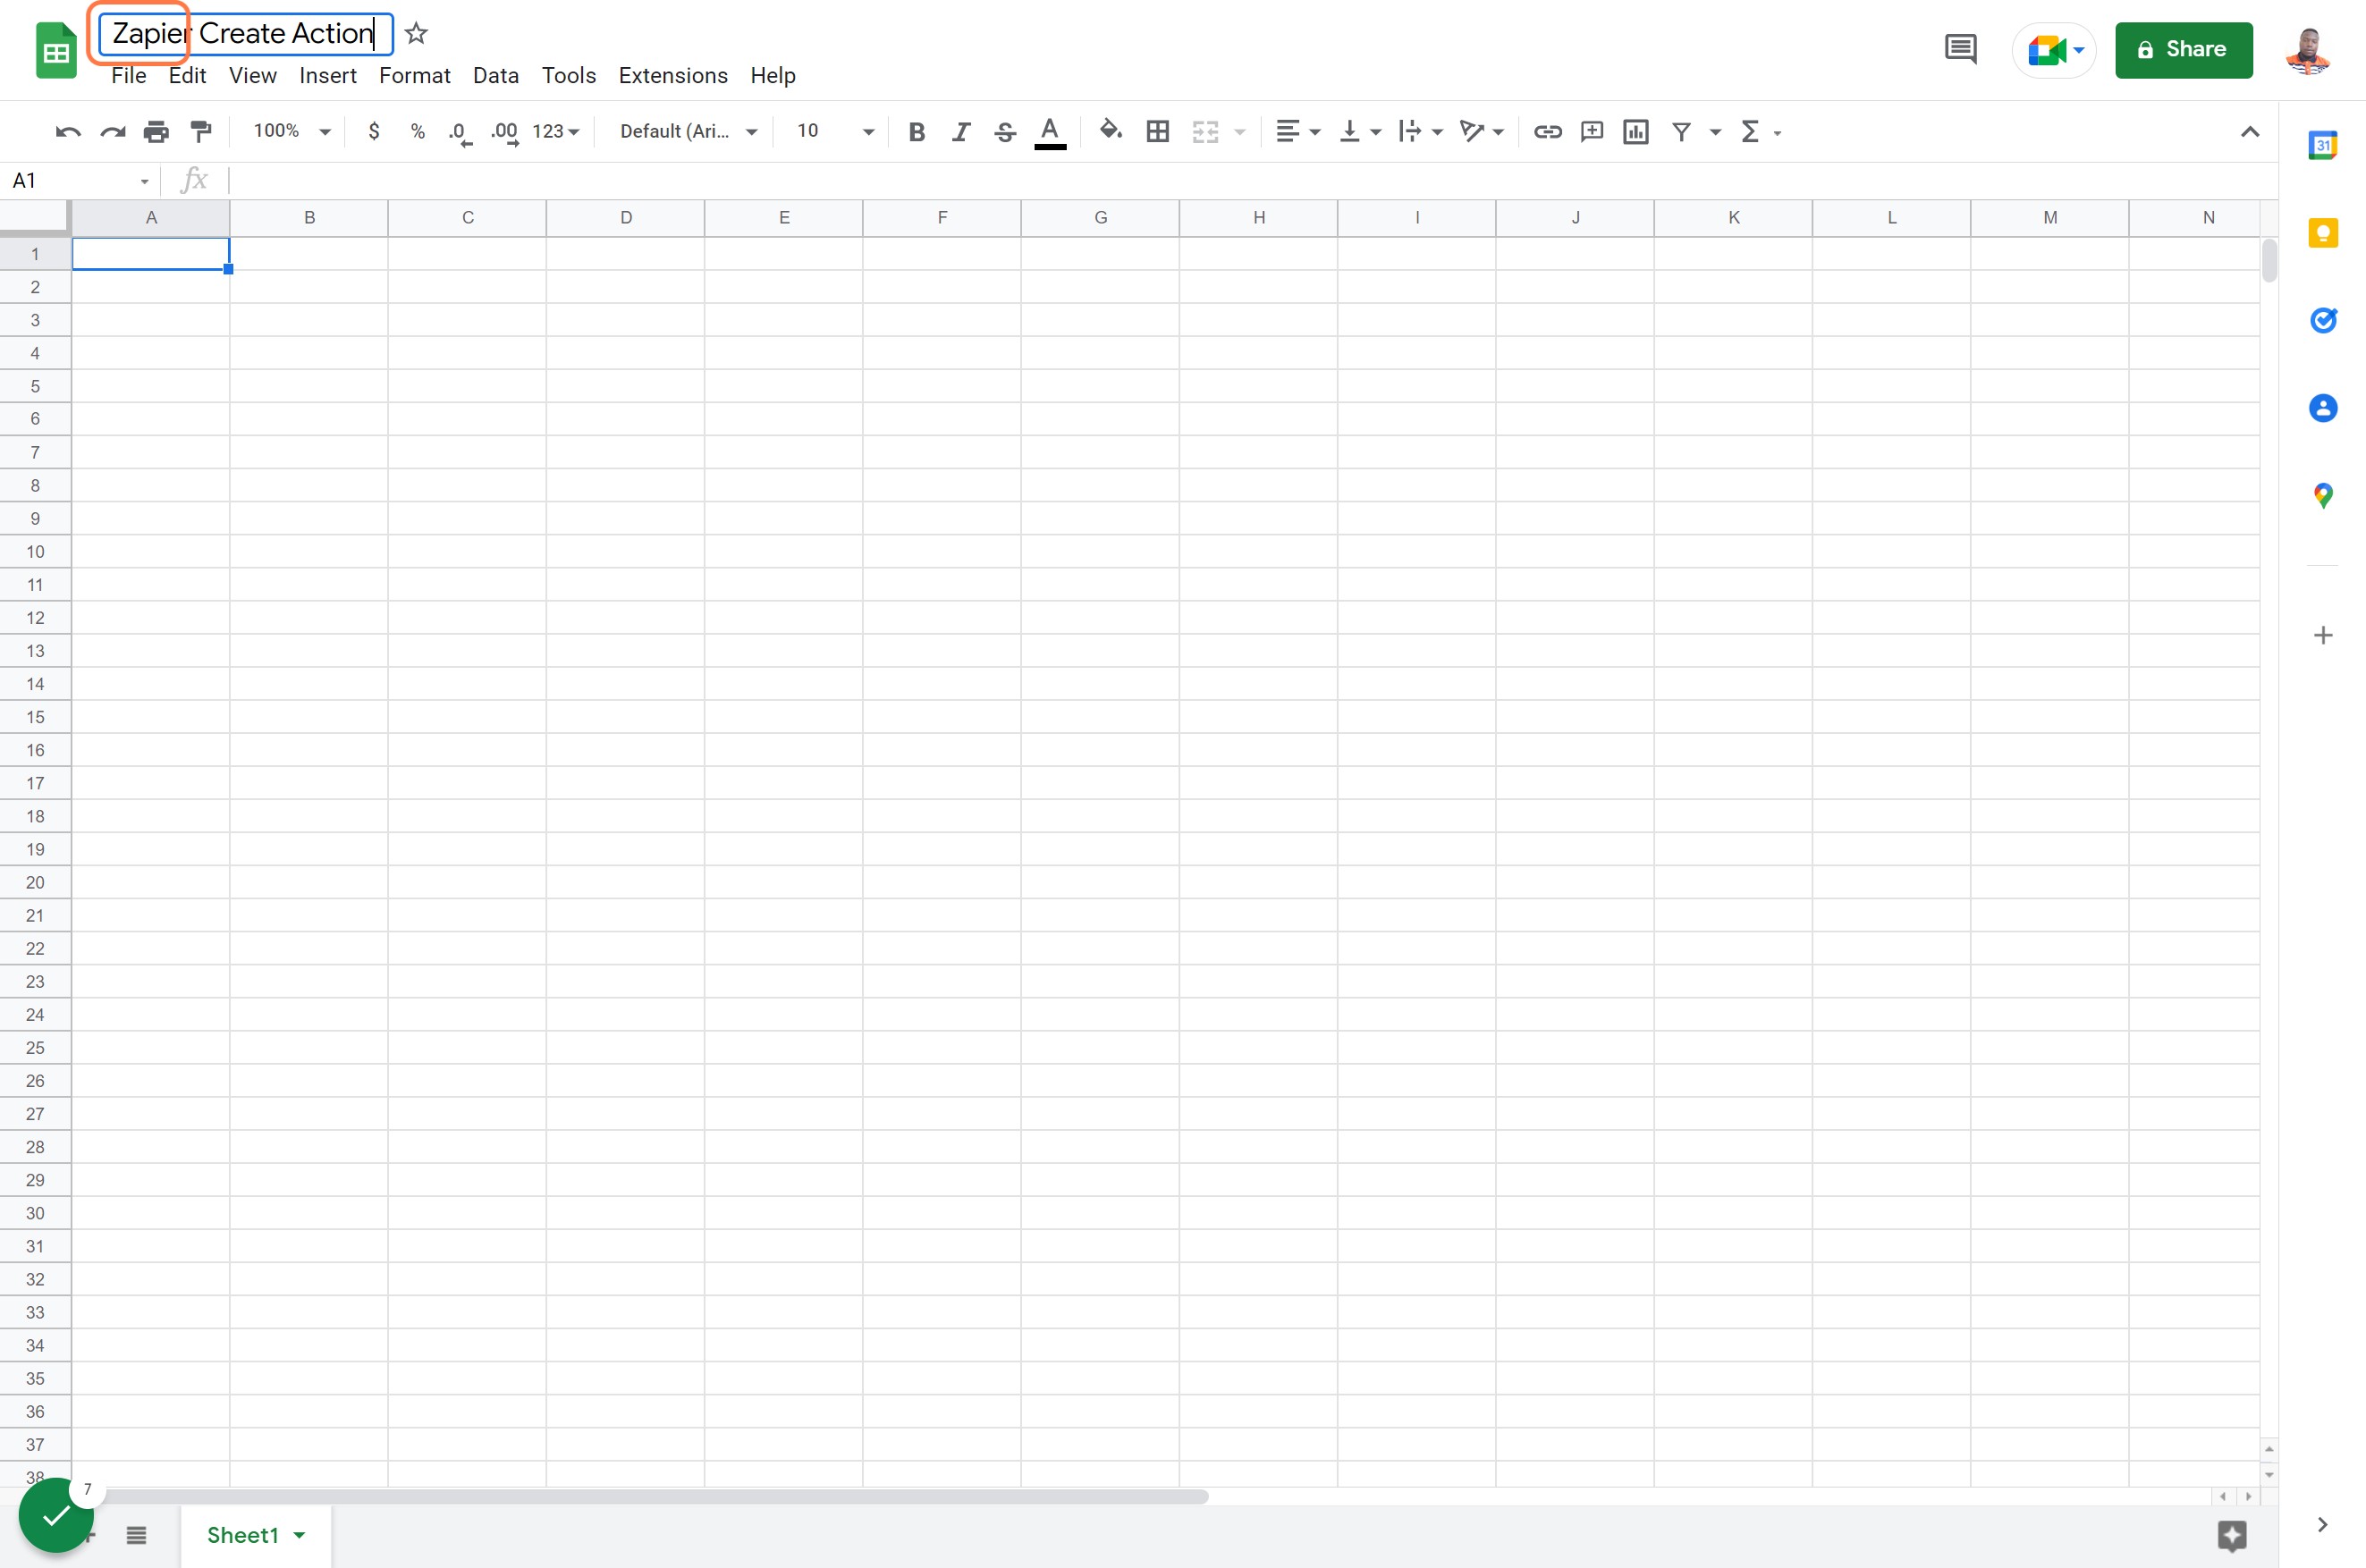The image size is (2366, 1568).
Task: Star the spreadsheet title
Action: click(x=416, y=34)
